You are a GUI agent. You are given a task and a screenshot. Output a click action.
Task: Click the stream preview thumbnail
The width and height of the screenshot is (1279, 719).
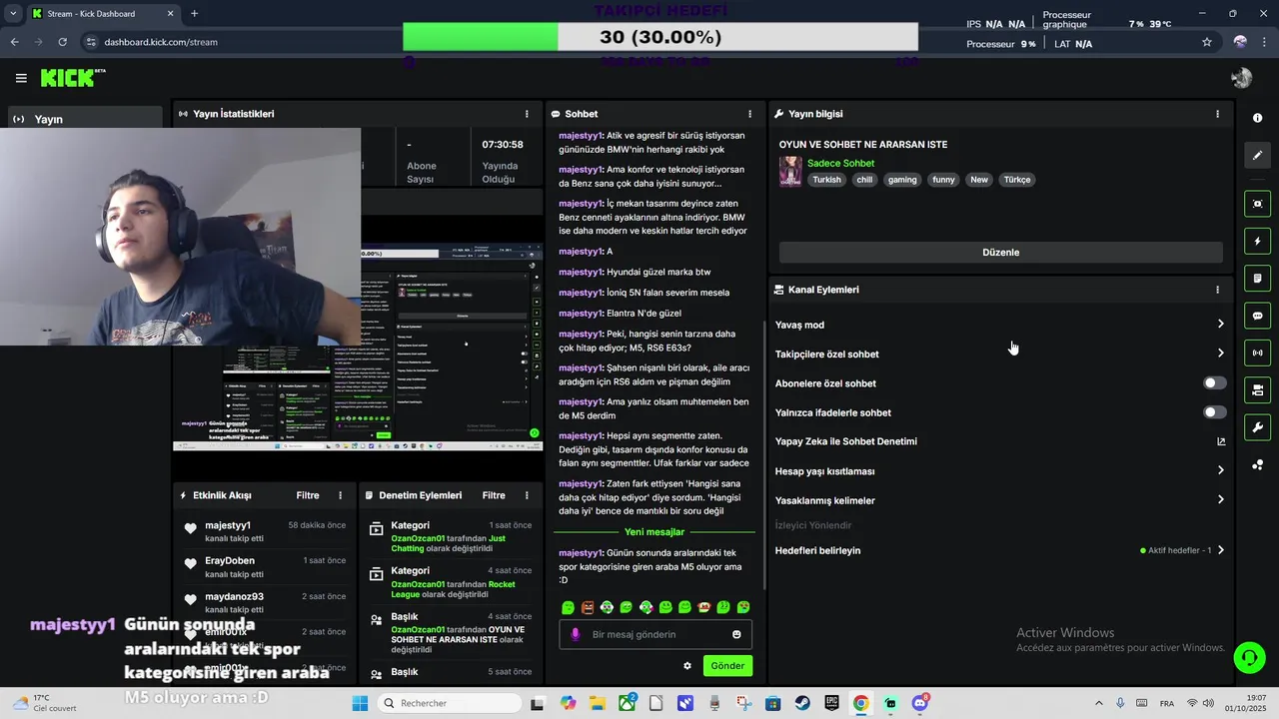[360, 347]
